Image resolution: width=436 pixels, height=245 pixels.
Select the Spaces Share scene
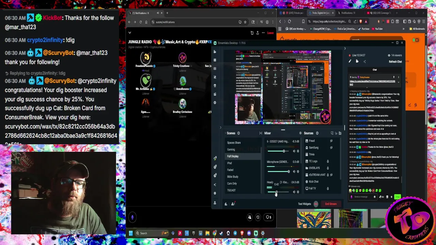pyautogui.click(x=234, y=143)
